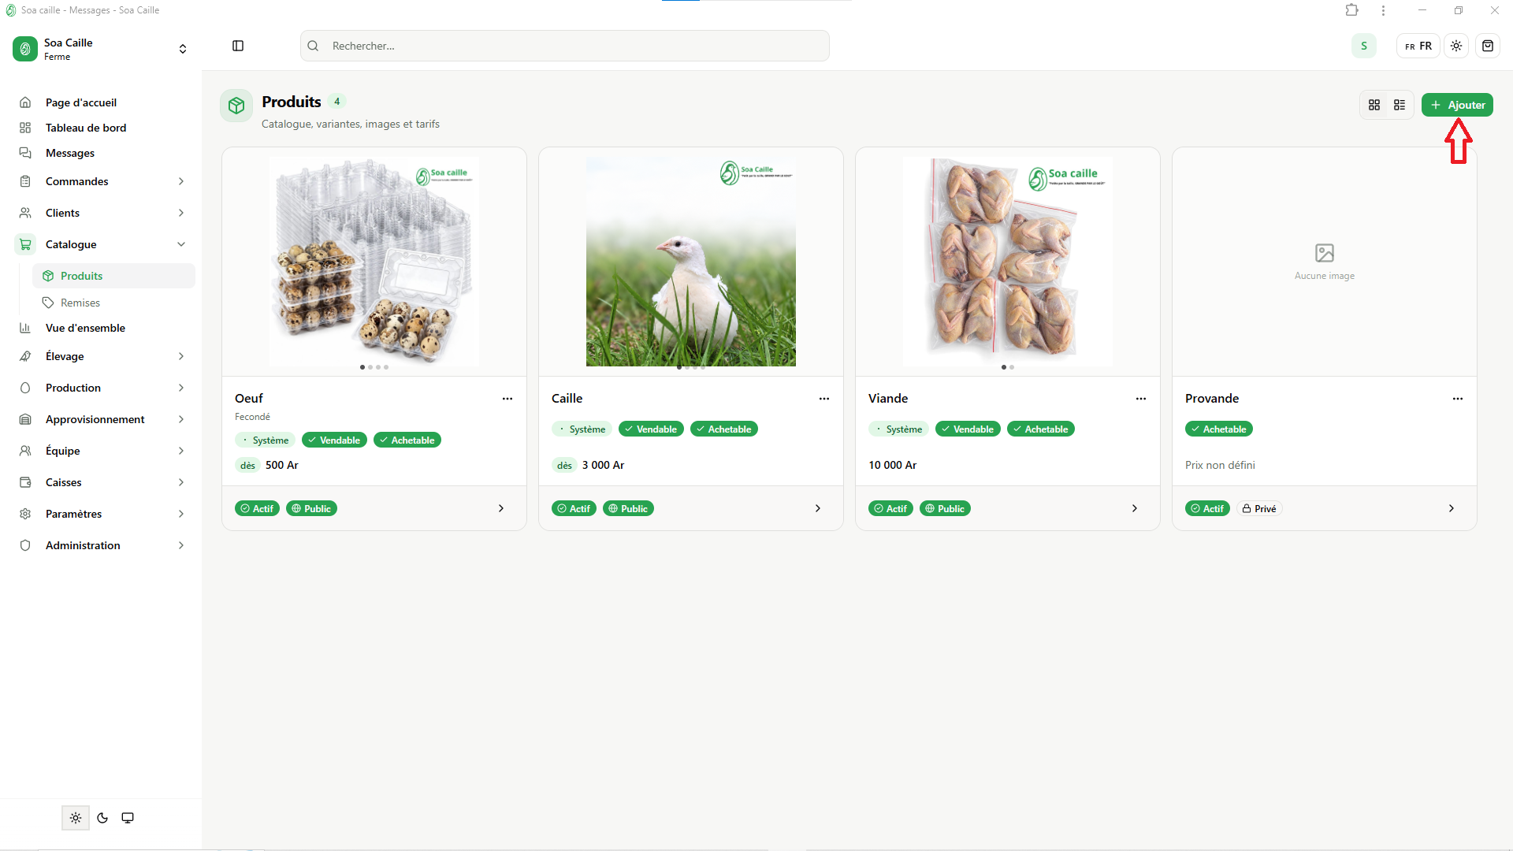Expand the Équipe section
The width and height of the screenshot is (1513, 851).
point(101,451)
